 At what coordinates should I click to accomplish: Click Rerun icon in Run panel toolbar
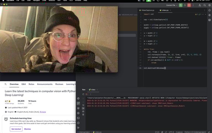click(x=83, y=94)
